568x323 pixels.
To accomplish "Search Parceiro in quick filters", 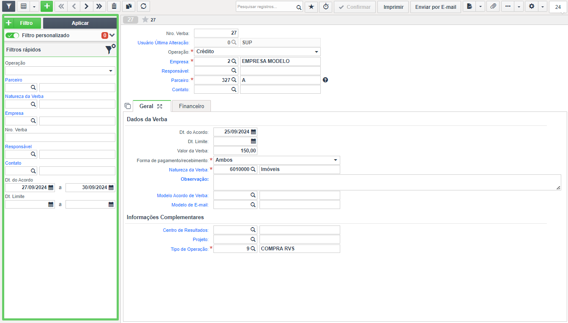I will tap(33, 87).
